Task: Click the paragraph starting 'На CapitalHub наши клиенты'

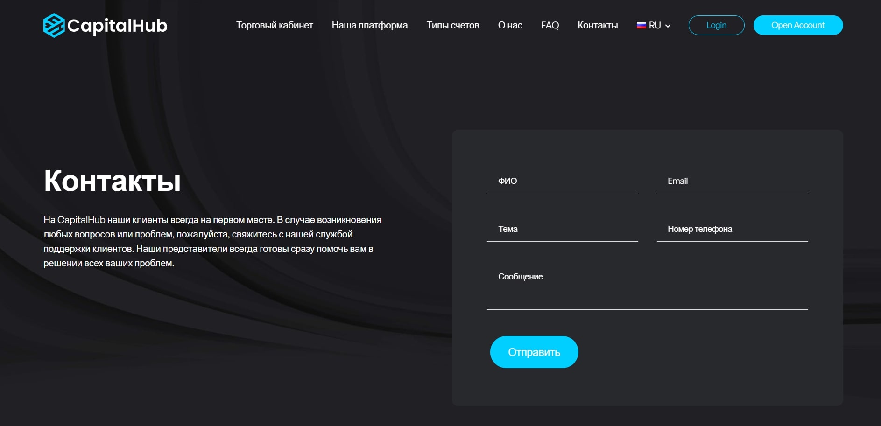Action: point(212,241)
